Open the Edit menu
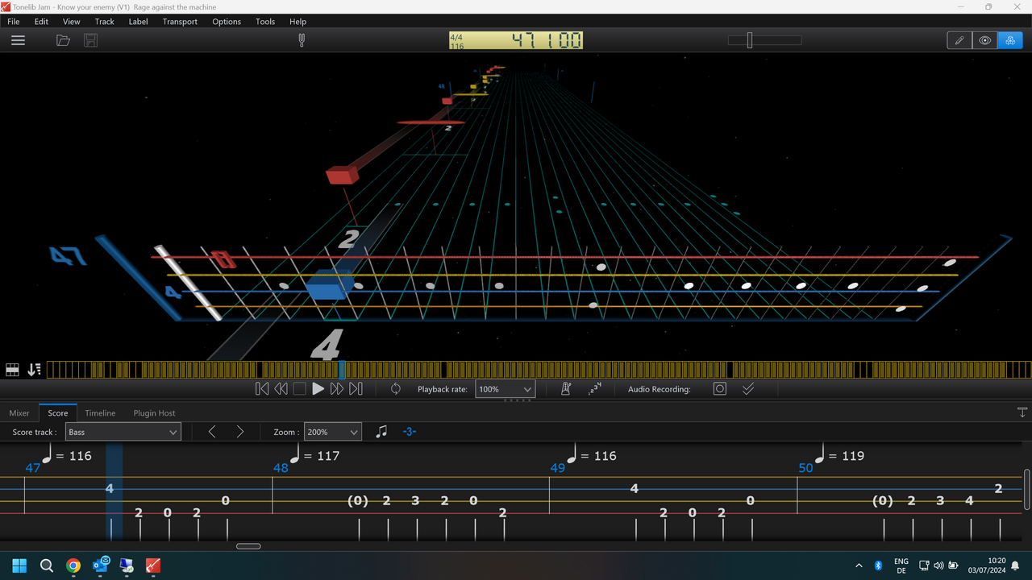1032x580 pixels. click(x=41, y=22)
